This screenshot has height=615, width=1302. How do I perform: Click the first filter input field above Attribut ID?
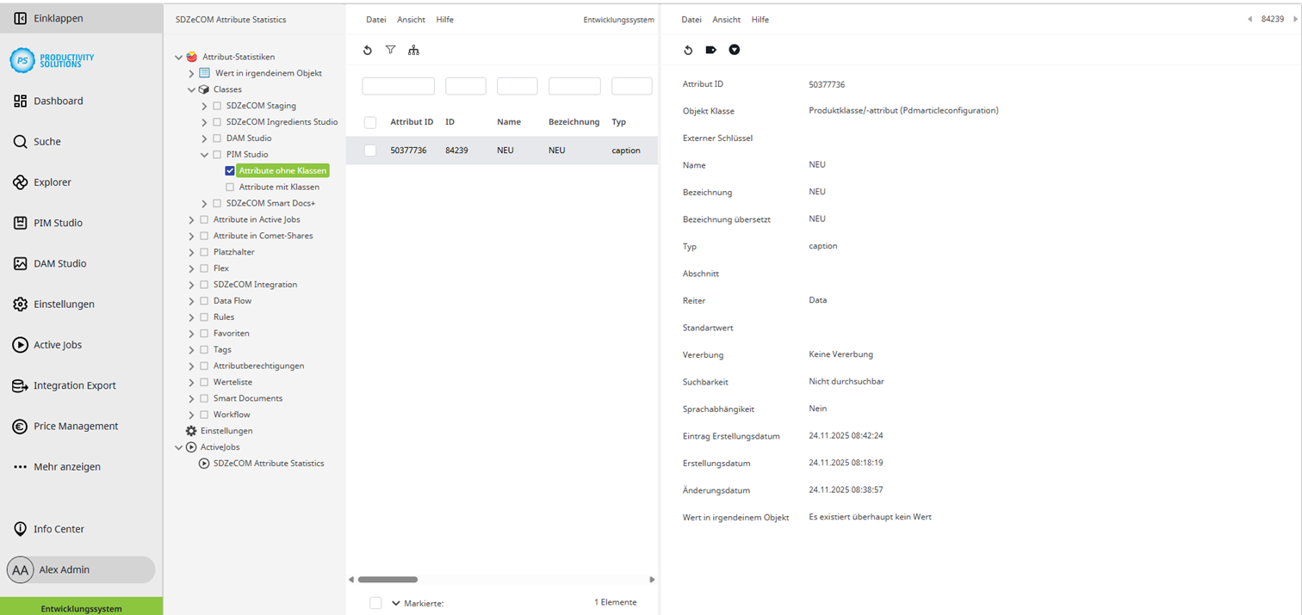398,85
